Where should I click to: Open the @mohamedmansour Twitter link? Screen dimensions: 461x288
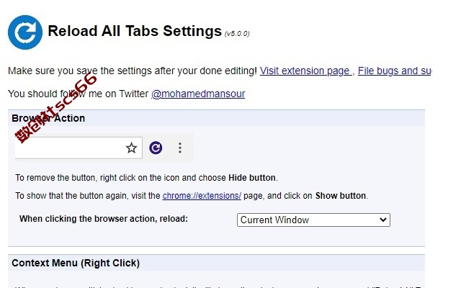coord(198,94)
